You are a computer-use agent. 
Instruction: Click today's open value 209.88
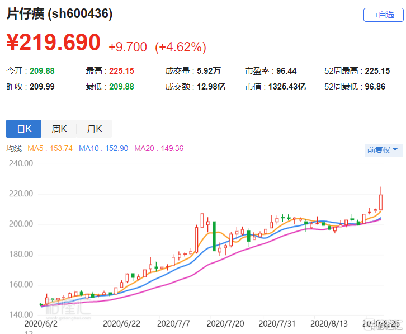pos(42,71)
